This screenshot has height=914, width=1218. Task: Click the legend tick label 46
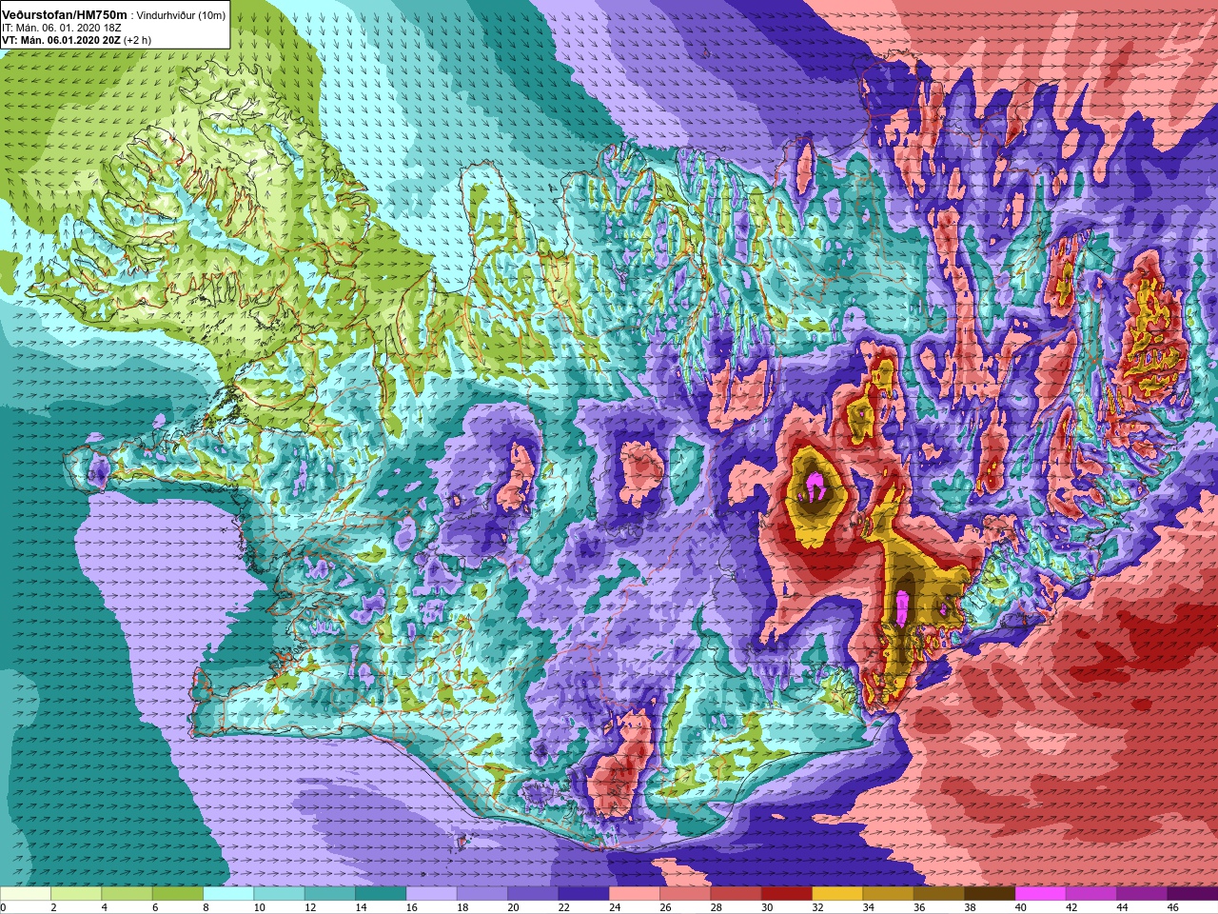tap(1173, 908)
